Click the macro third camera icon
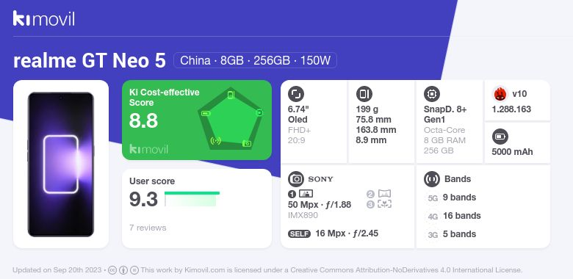The height and width of the screenshot is (279, 573). point(384,204)
